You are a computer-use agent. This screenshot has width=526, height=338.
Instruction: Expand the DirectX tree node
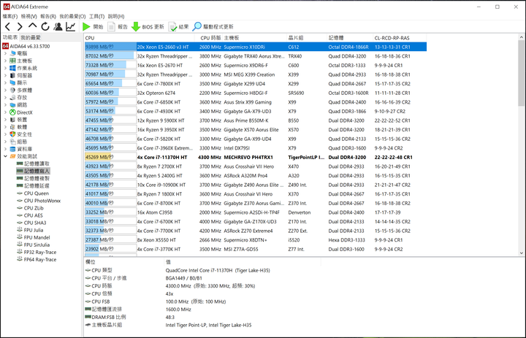point(5,112)
